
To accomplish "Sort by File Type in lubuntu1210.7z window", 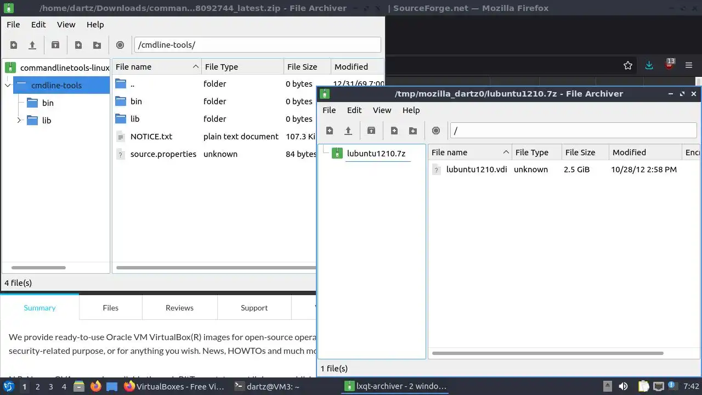I will [x=537, y=152].
